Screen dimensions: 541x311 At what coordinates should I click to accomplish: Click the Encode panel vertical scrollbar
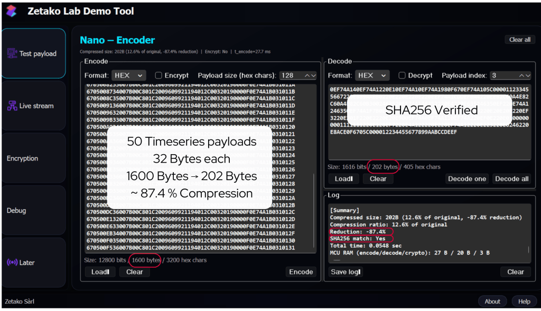pyautogui.click(x=314, y=211)
